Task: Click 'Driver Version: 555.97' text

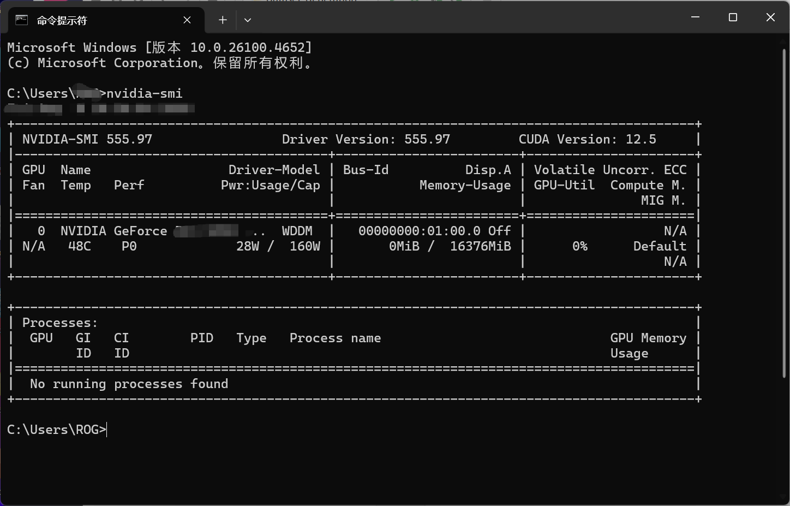Action: (x=366, y=139)
